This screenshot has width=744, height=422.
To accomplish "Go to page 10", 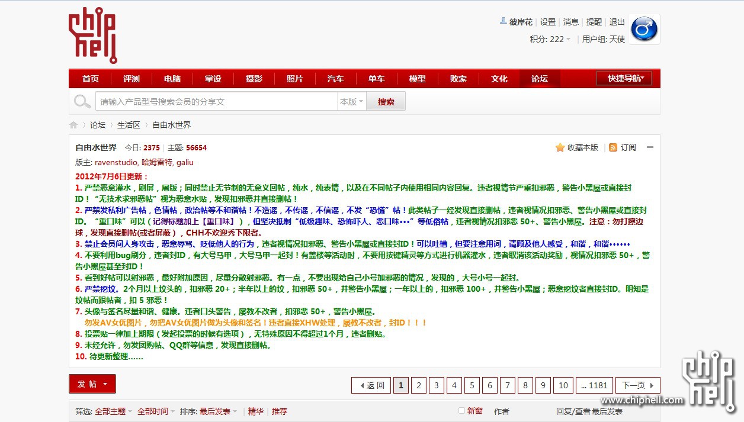I will (x=563, y=385).
